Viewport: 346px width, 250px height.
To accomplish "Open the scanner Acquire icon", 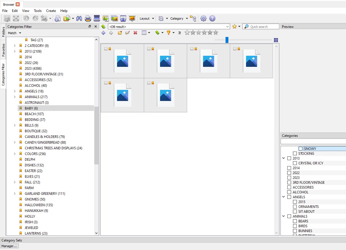I will 97,18.
